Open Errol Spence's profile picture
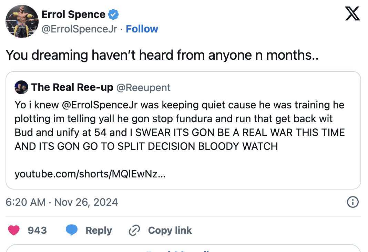Viewport: 368px width, 252px height. pyautogui.click(x=22, y=21)
